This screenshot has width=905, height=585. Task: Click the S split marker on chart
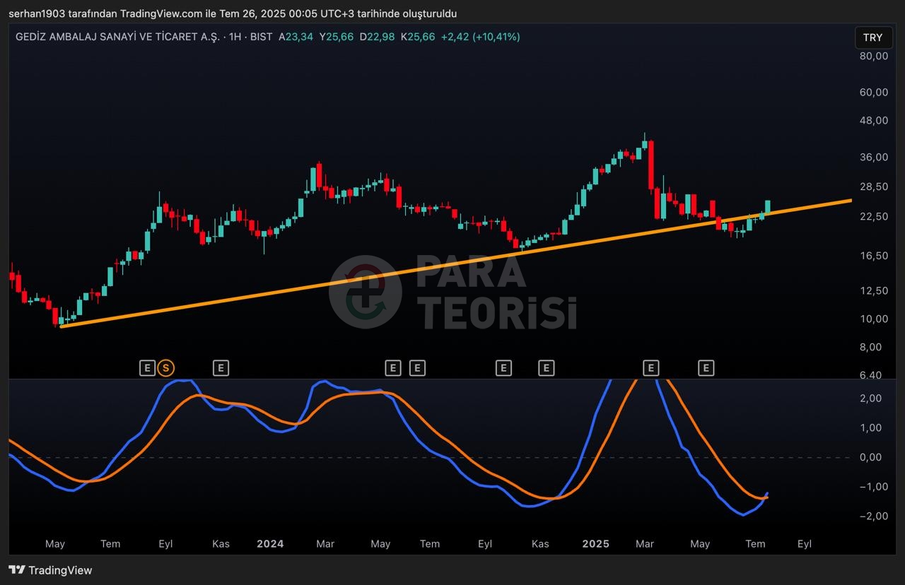coord(165,367)
